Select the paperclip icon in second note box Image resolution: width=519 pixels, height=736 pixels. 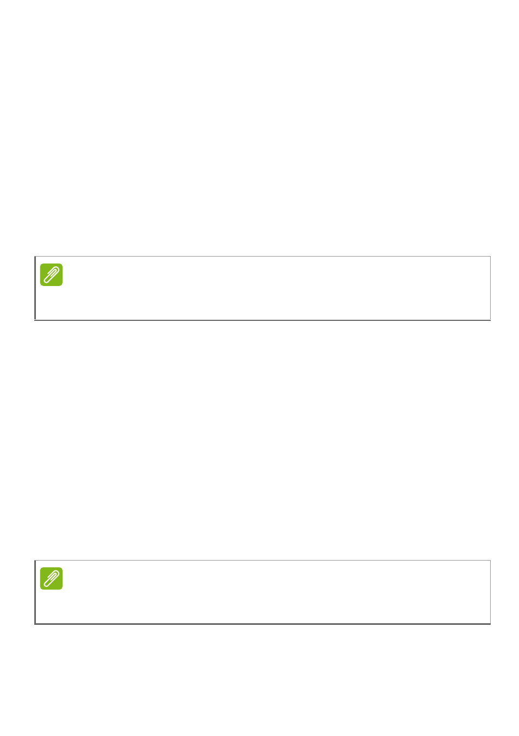[x=51, y=579]
